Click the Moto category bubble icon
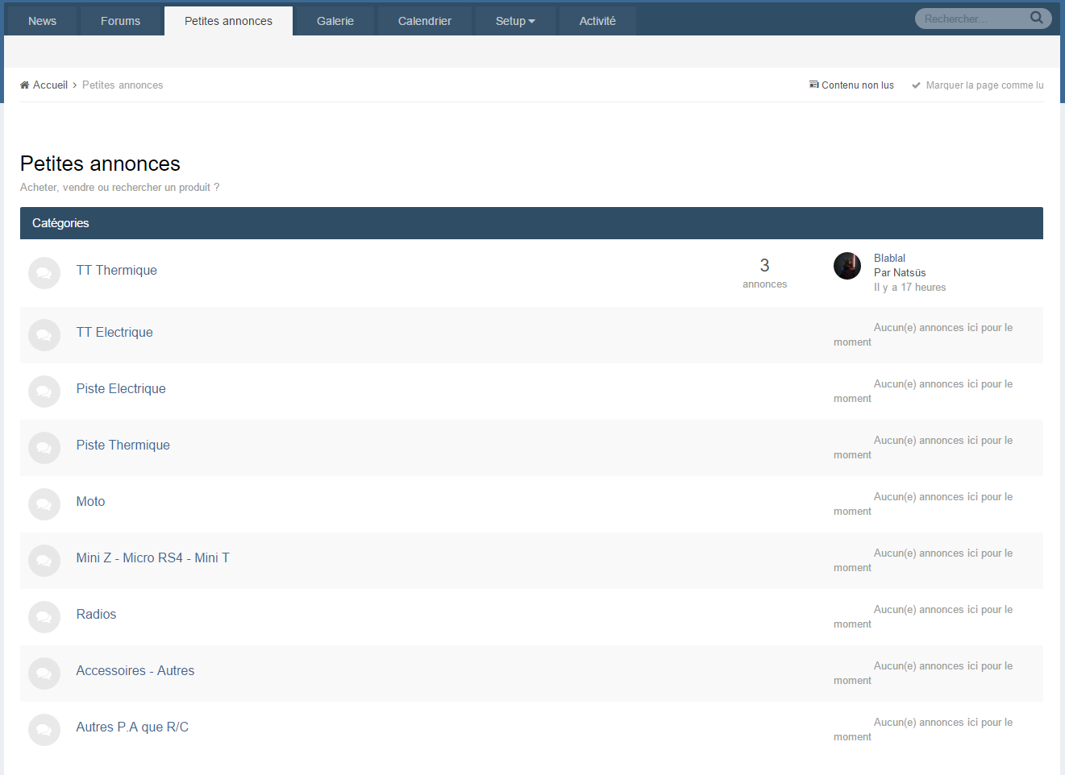Image resolution: width=1065 pixels, height=775 pixels. click(44, 504)
